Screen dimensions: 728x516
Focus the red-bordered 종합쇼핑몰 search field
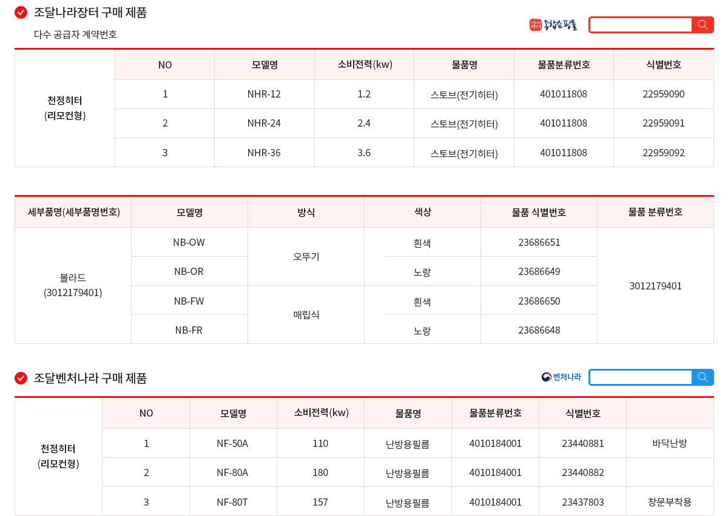click(x=641, y=25)
